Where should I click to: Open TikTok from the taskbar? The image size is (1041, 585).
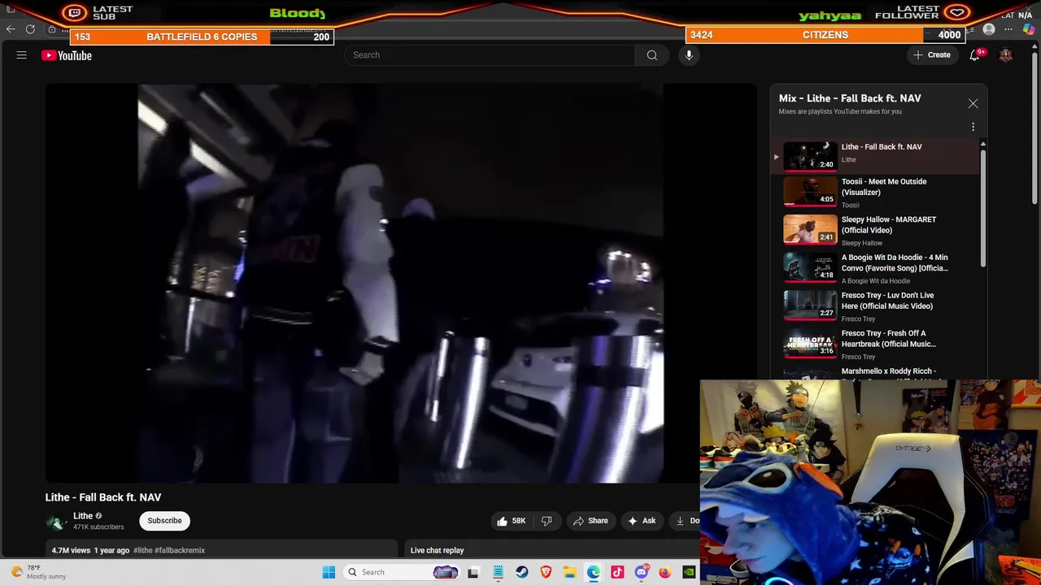617,572
